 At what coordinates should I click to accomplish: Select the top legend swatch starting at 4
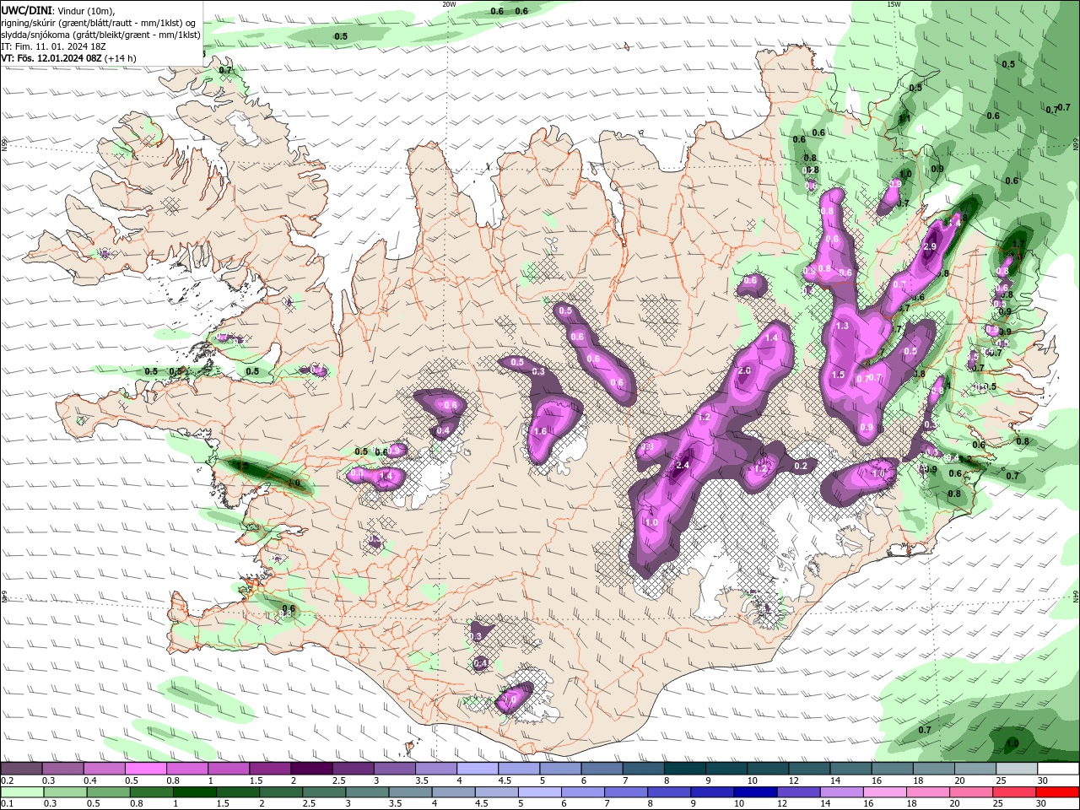(x=478, y=769)
